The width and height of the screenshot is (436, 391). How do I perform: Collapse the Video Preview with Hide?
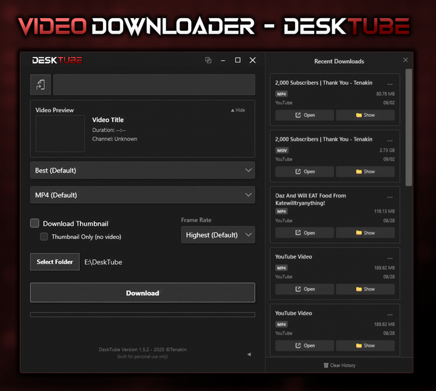point(238,110)
